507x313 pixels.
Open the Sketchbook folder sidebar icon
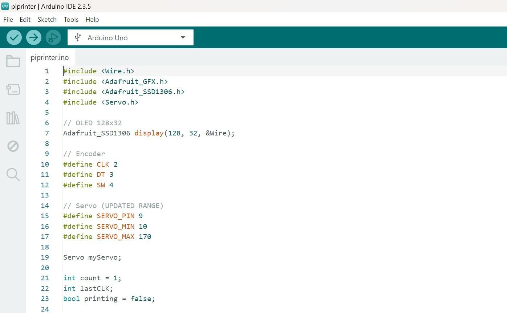[x=13, y=61]
